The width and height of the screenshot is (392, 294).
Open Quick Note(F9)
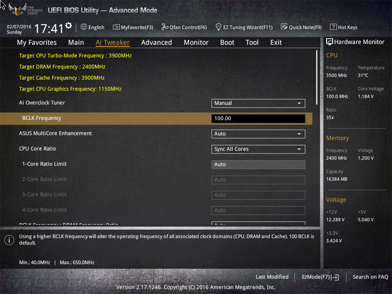301,27
